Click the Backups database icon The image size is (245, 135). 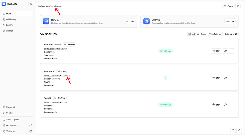(x=46, y=21)
